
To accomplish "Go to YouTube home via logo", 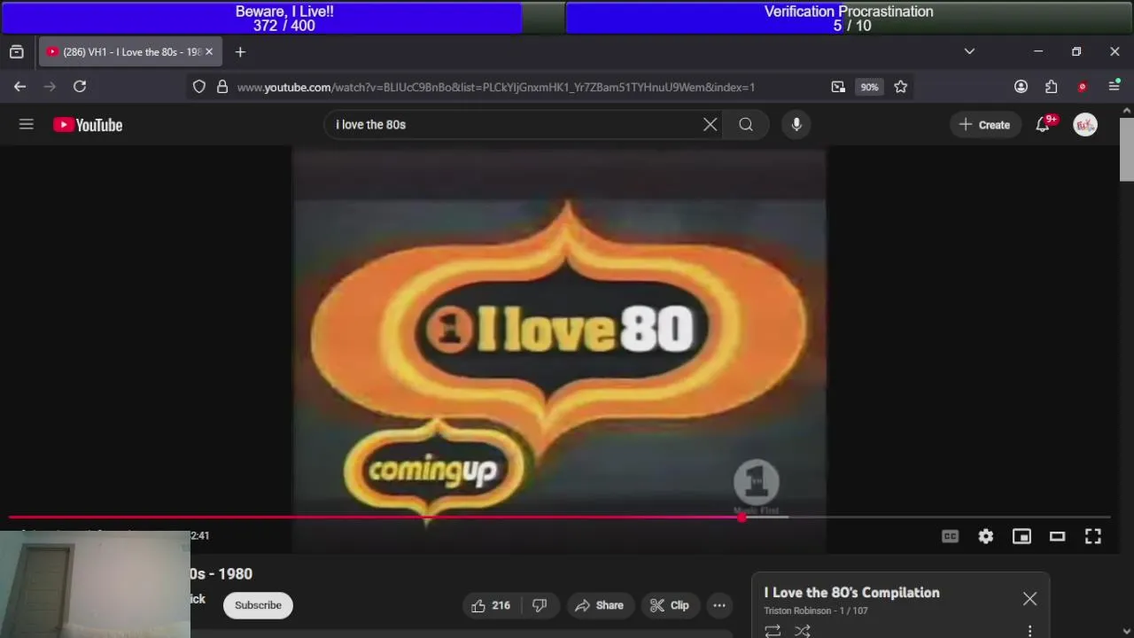I will pyautogui.click(x=88, y=125).
